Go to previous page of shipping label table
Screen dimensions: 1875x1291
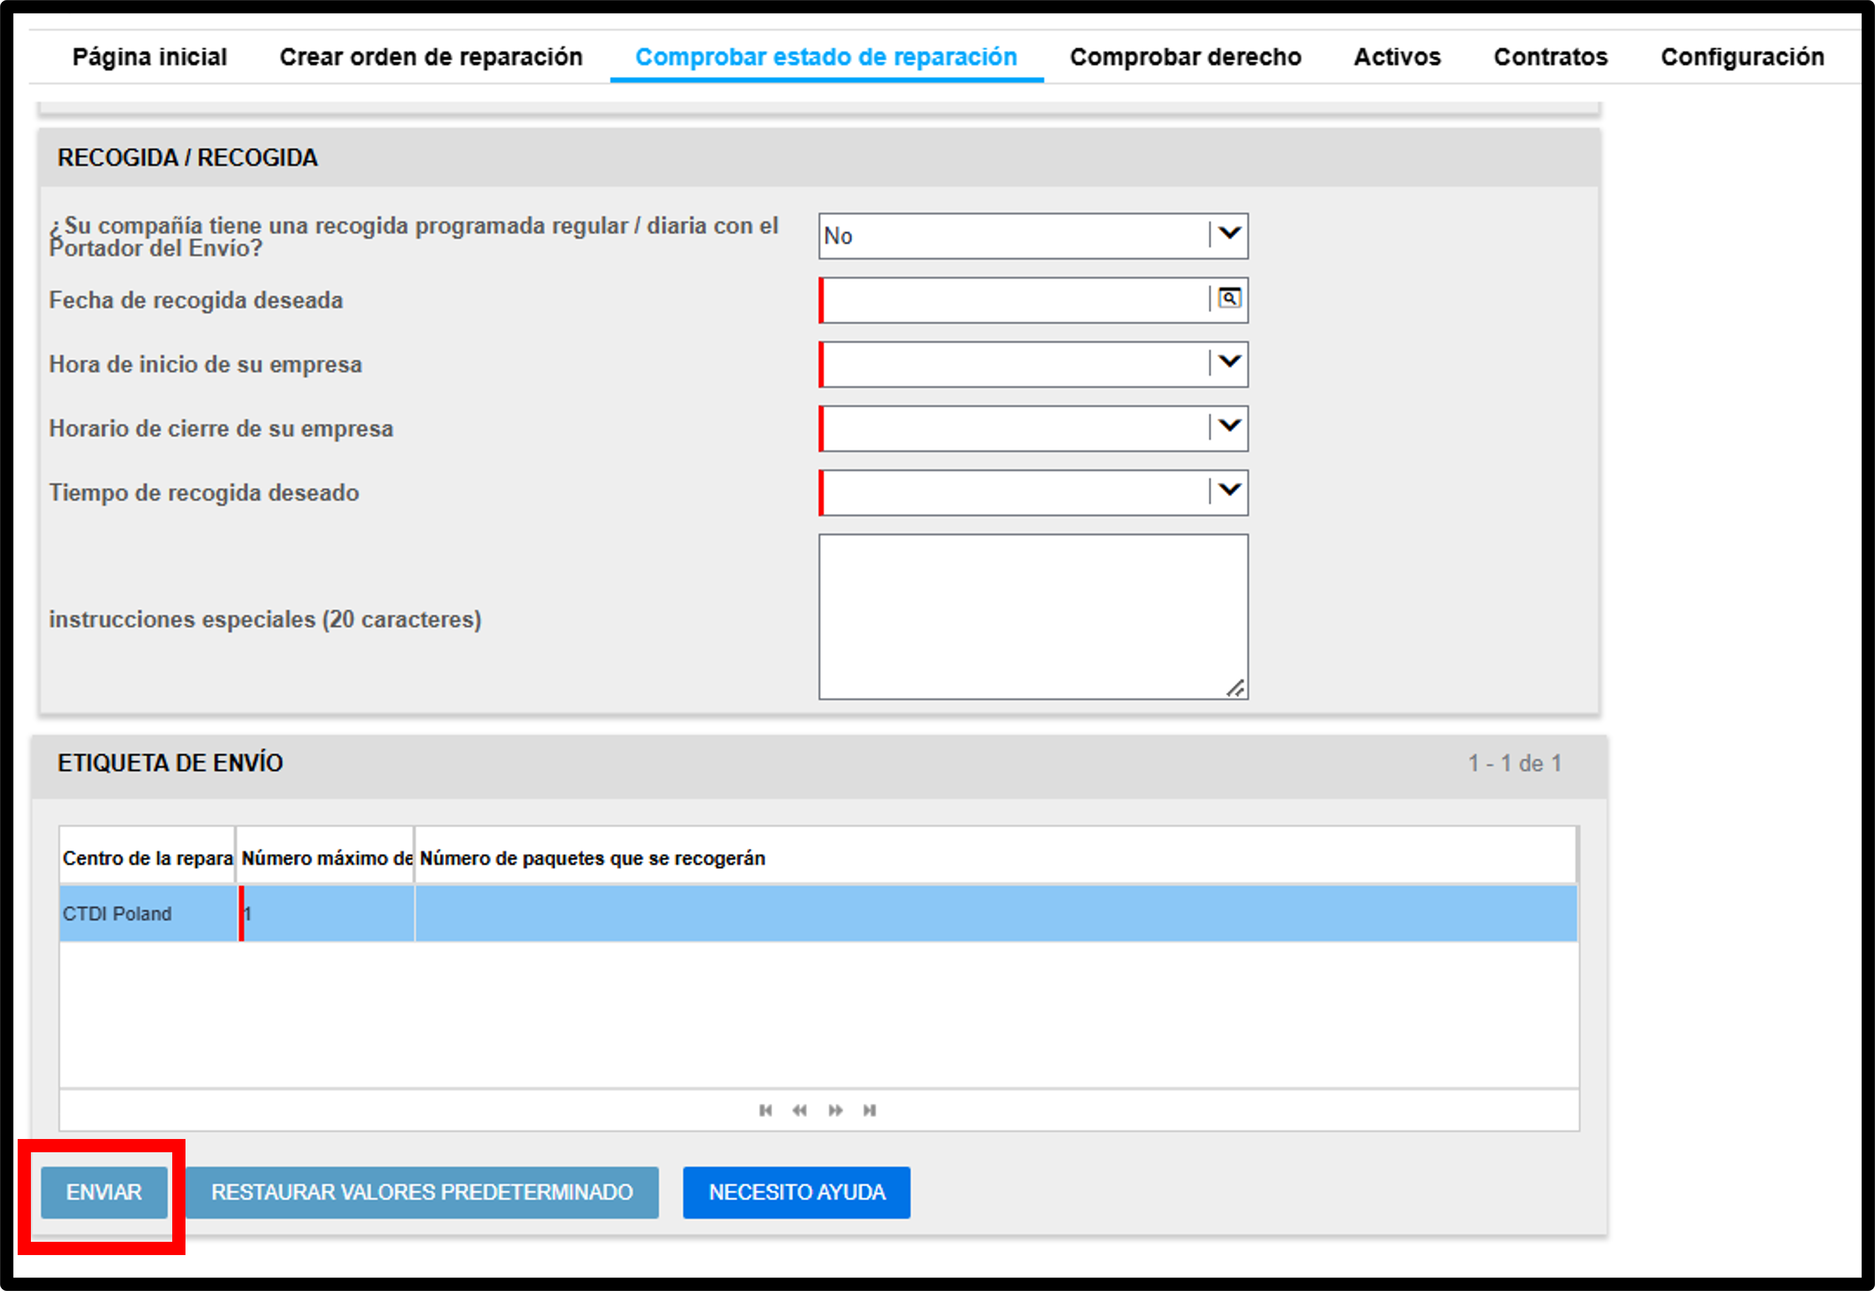coord(799,1110)
